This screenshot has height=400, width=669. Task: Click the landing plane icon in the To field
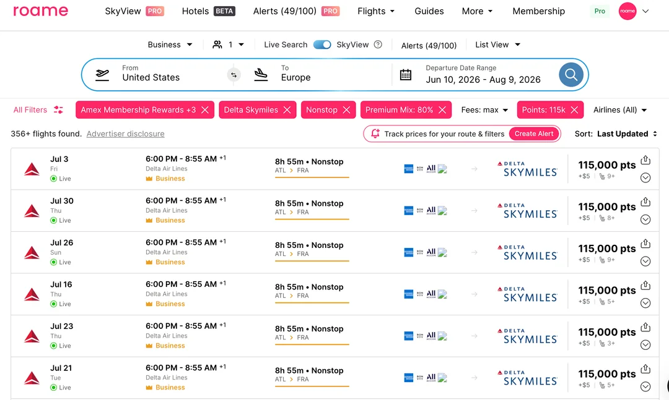coord(261,75)
